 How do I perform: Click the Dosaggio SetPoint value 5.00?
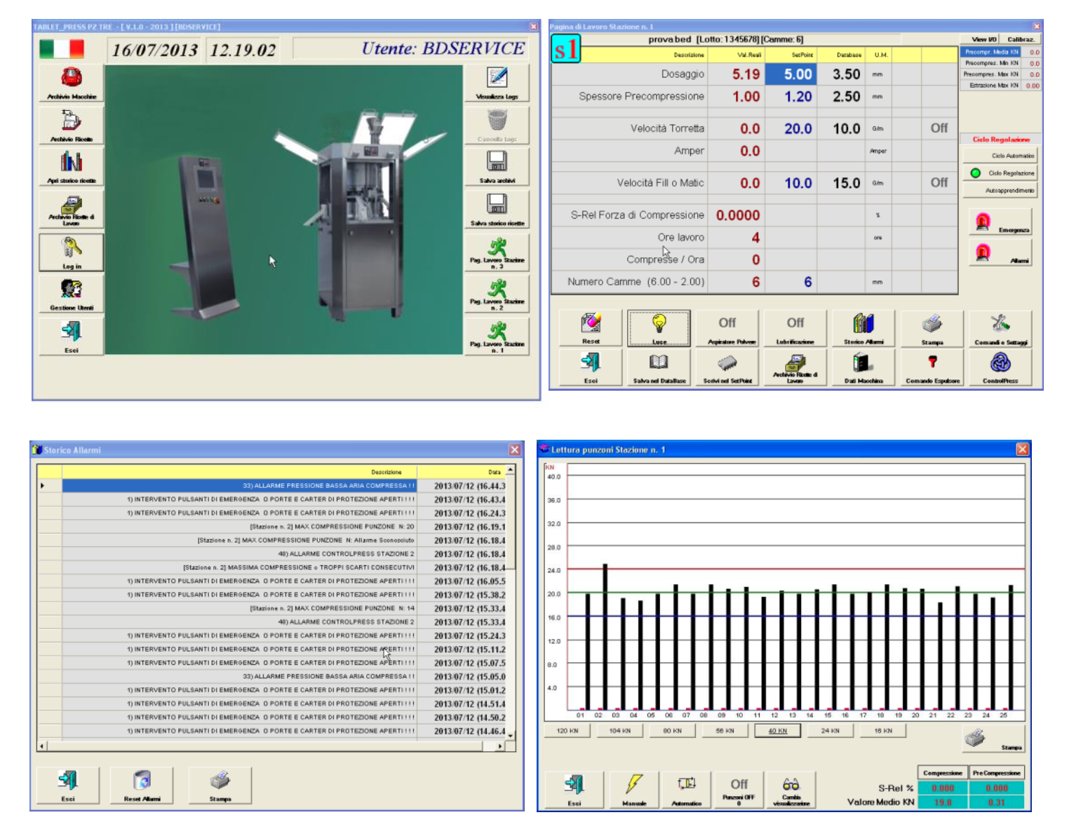pos(798,74)
